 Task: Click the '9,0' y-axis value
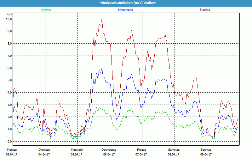[x=10, y=31]
